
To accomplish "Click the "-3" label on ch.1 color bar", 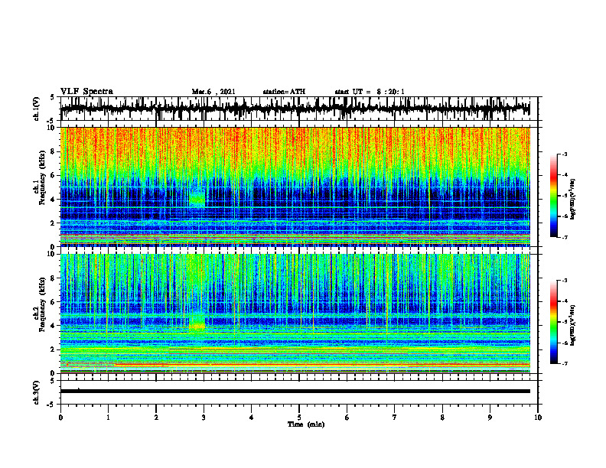I will coord(564,154).
